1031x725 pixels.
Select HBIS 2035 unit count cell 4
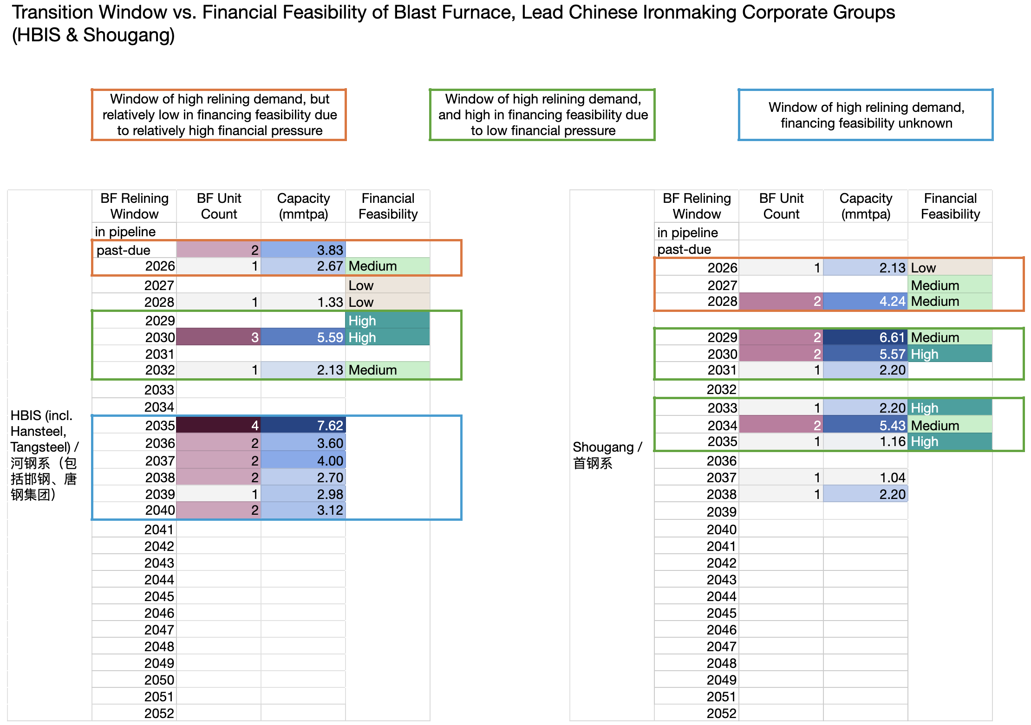(x=219, y=425)
